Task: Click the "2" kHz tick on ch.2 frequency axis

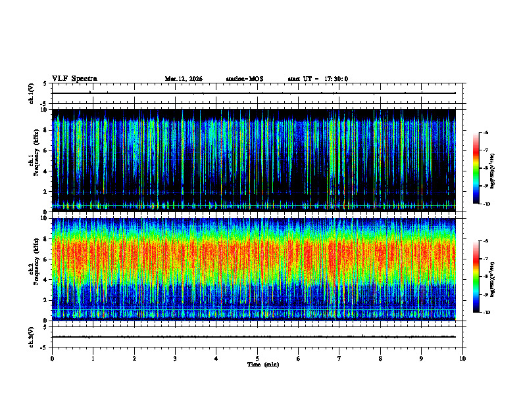Action: [x=45, y=301]
